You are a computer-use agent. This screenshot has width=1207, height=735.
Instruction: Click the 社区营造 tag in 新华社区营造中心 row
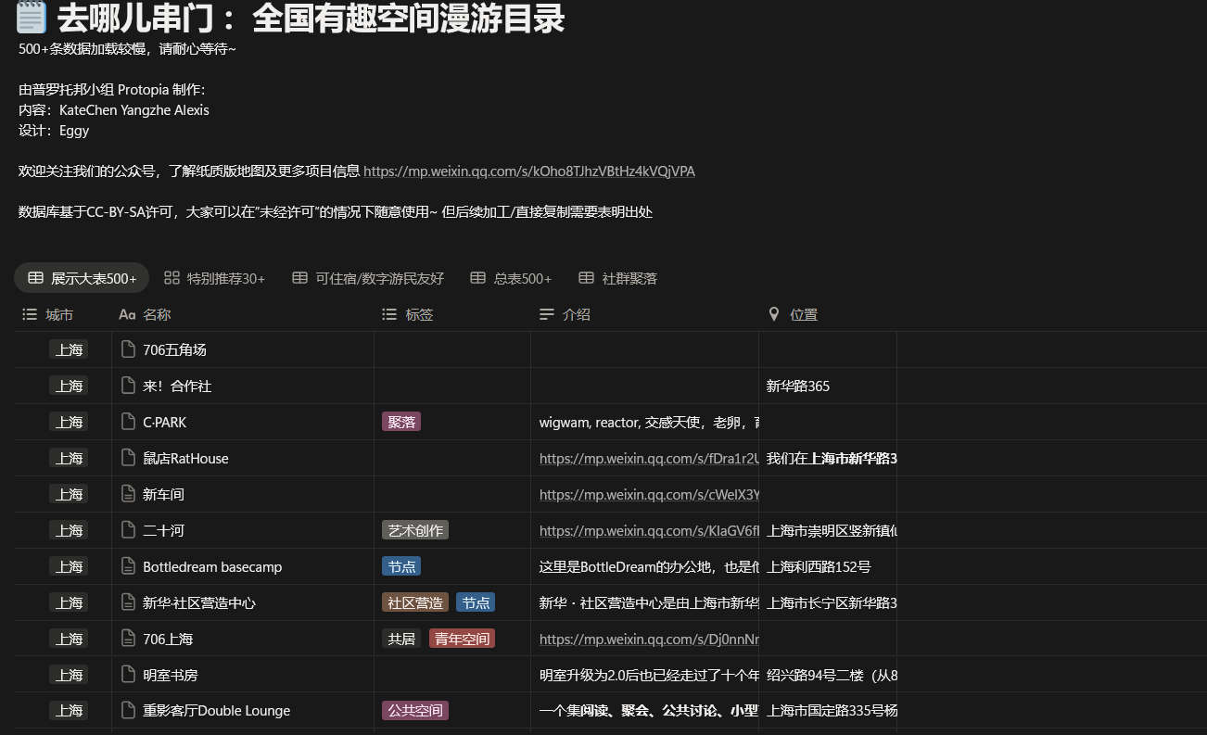pyautogui.click(x=415, y=602)
